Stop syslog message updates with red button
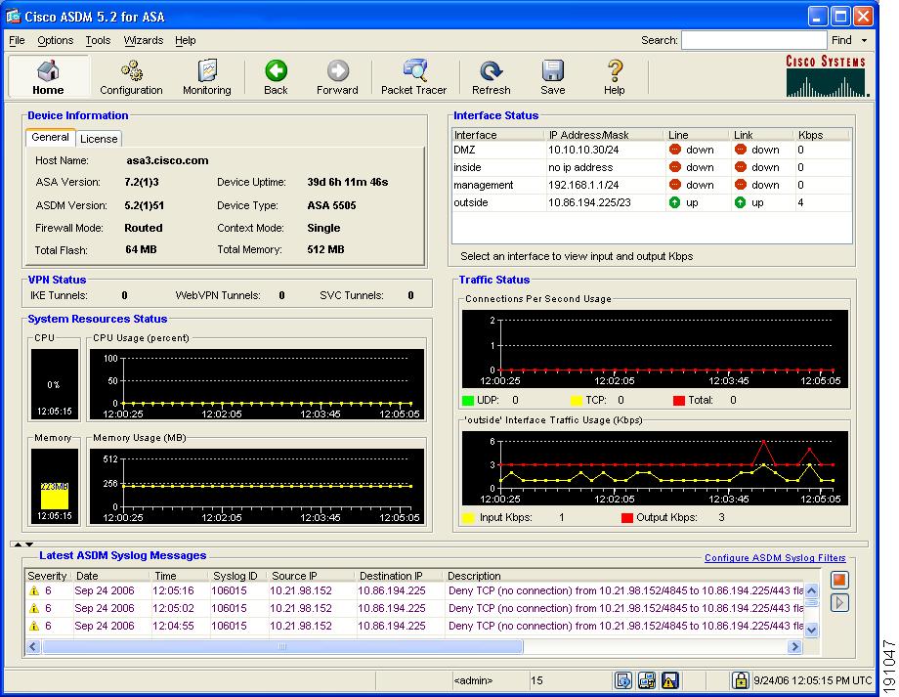Viewport: 899px width, 697px height. [839, 580]
